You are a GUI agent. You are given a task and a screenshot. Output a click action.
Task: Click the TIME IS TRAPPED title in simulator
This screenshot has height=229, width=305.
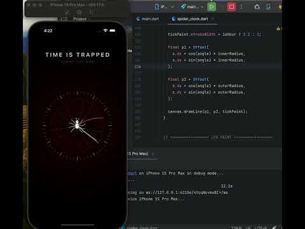coord(78,55)
